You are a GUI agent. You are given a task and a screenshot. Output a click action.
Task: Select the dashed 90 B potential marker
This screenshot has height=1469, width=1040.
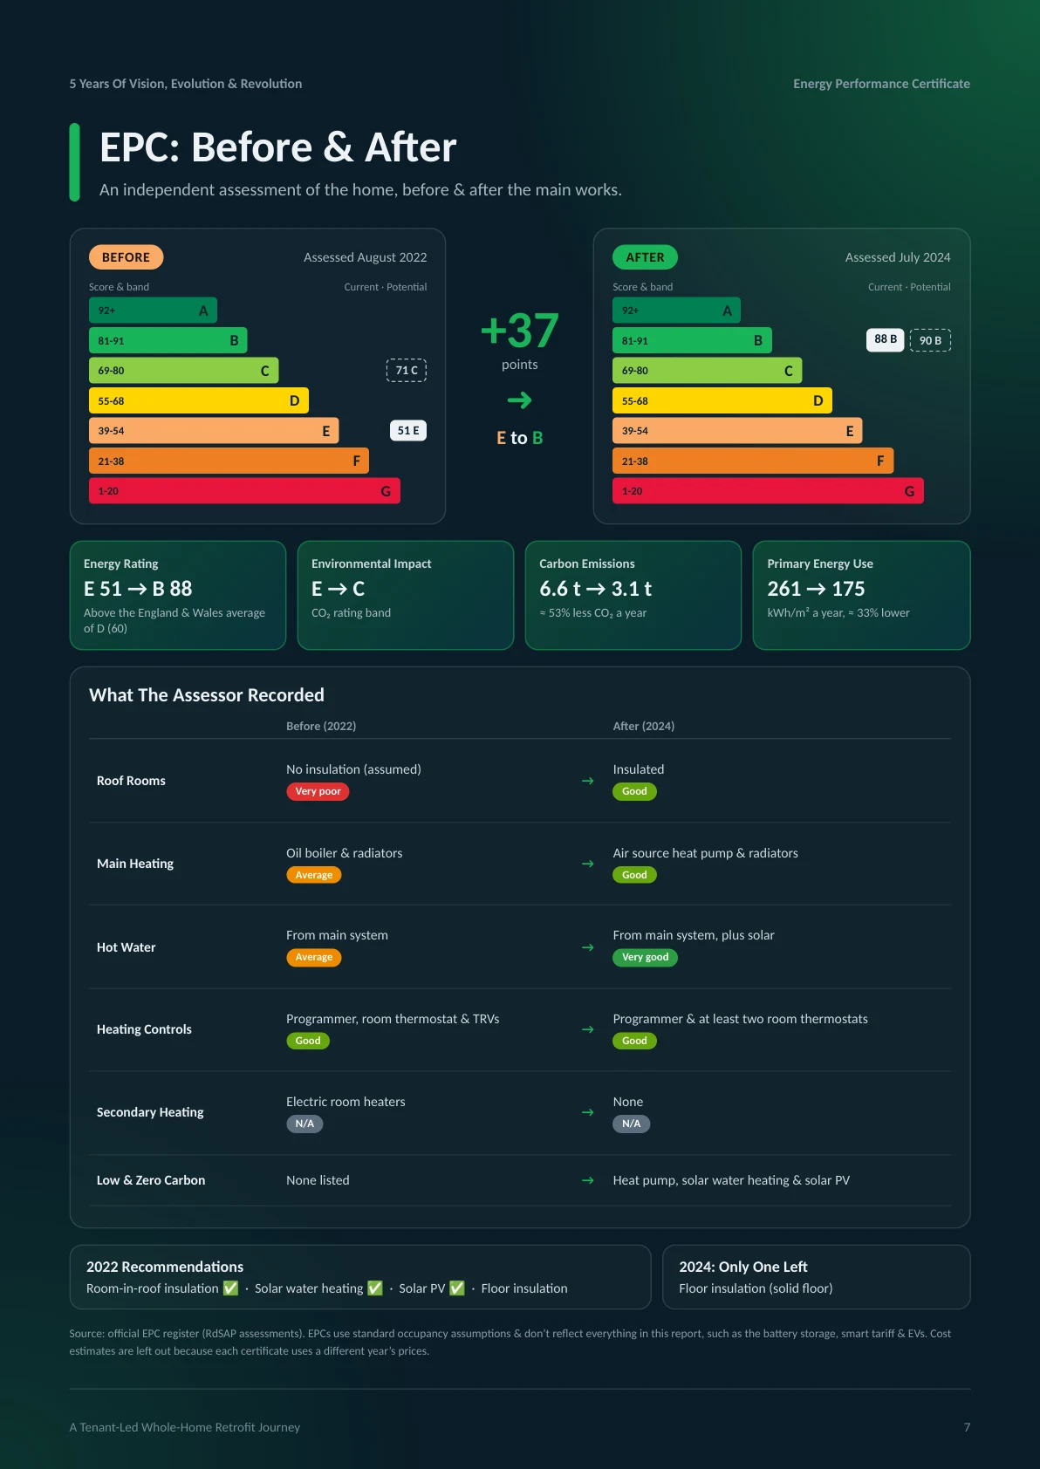point(930,340)
